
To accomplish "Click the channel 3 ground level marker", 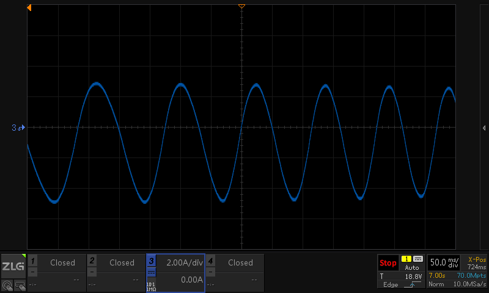I will [18, 128].
